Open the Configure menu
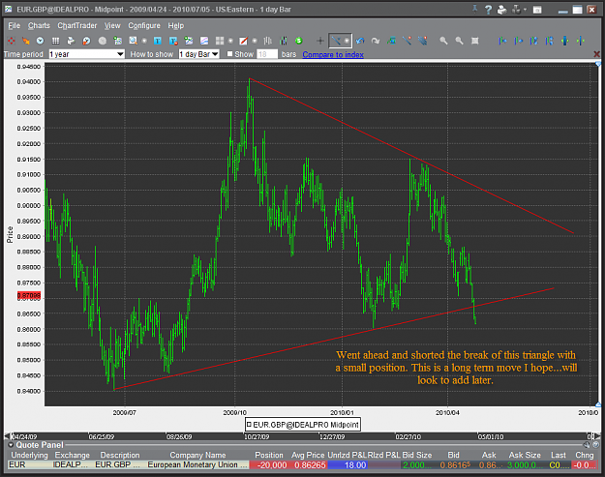This screenshot has height=477, width=605. click(144, 26)
